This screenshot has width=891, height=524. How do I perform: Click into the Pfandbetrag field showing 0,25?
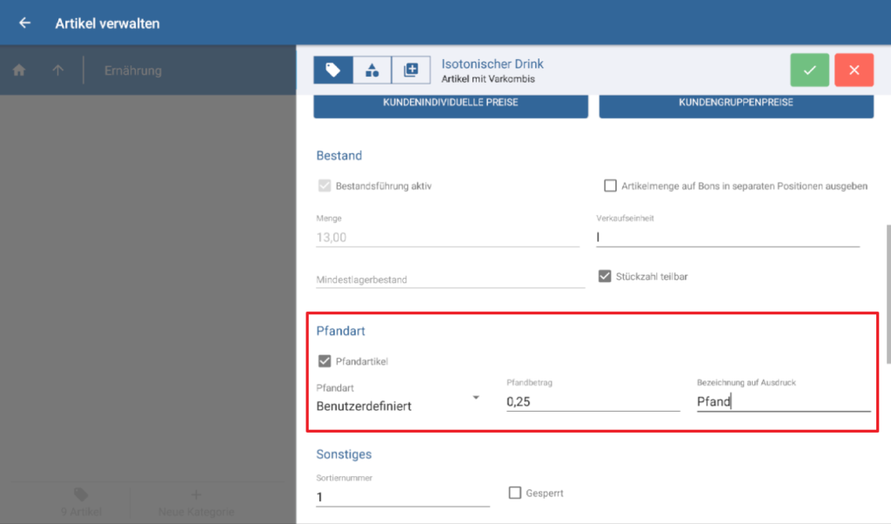point(592,401)
